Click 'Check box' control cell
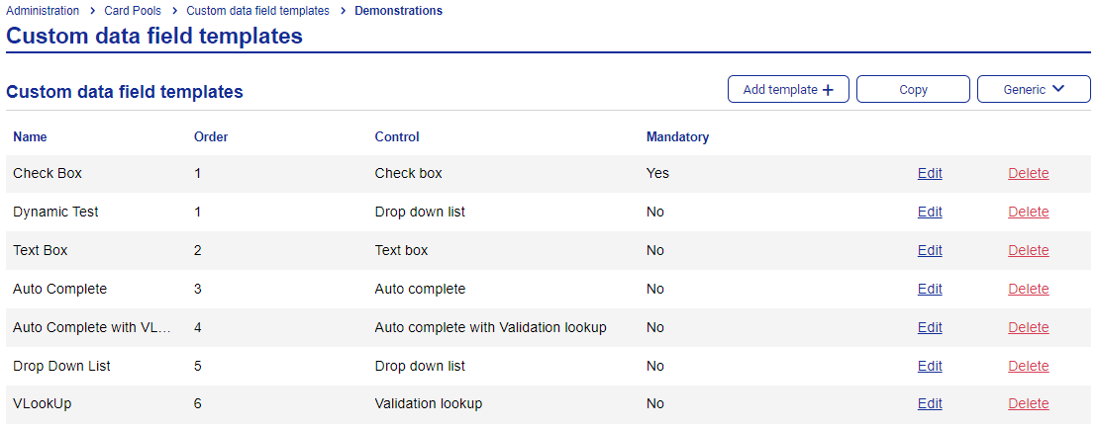Screen dimensions: 1098x429 408,173
